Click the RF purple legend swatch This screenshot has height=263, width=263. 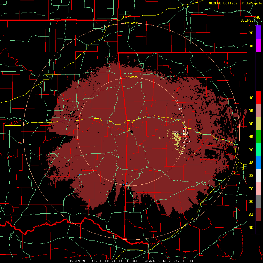pos(258,33)
